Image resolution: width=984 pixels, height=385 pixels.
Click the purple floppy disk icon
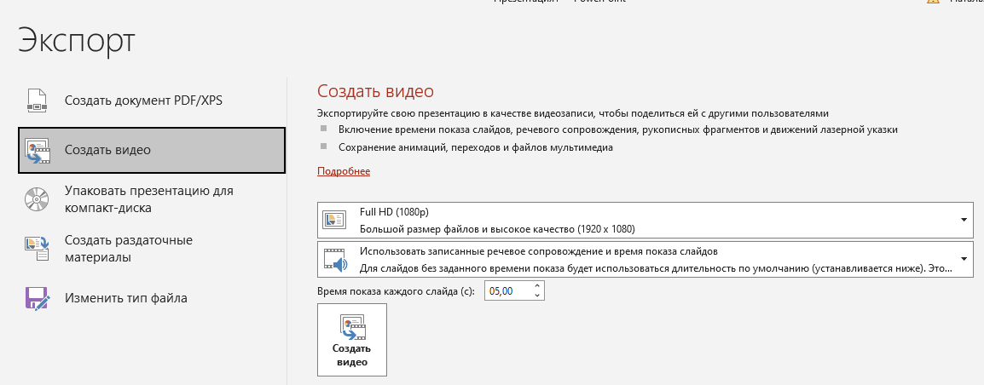(37, 298)
